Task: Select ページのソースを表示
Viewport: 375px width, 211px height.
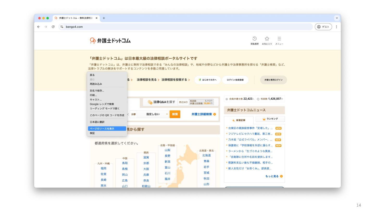Action: (x=107, y=129)
